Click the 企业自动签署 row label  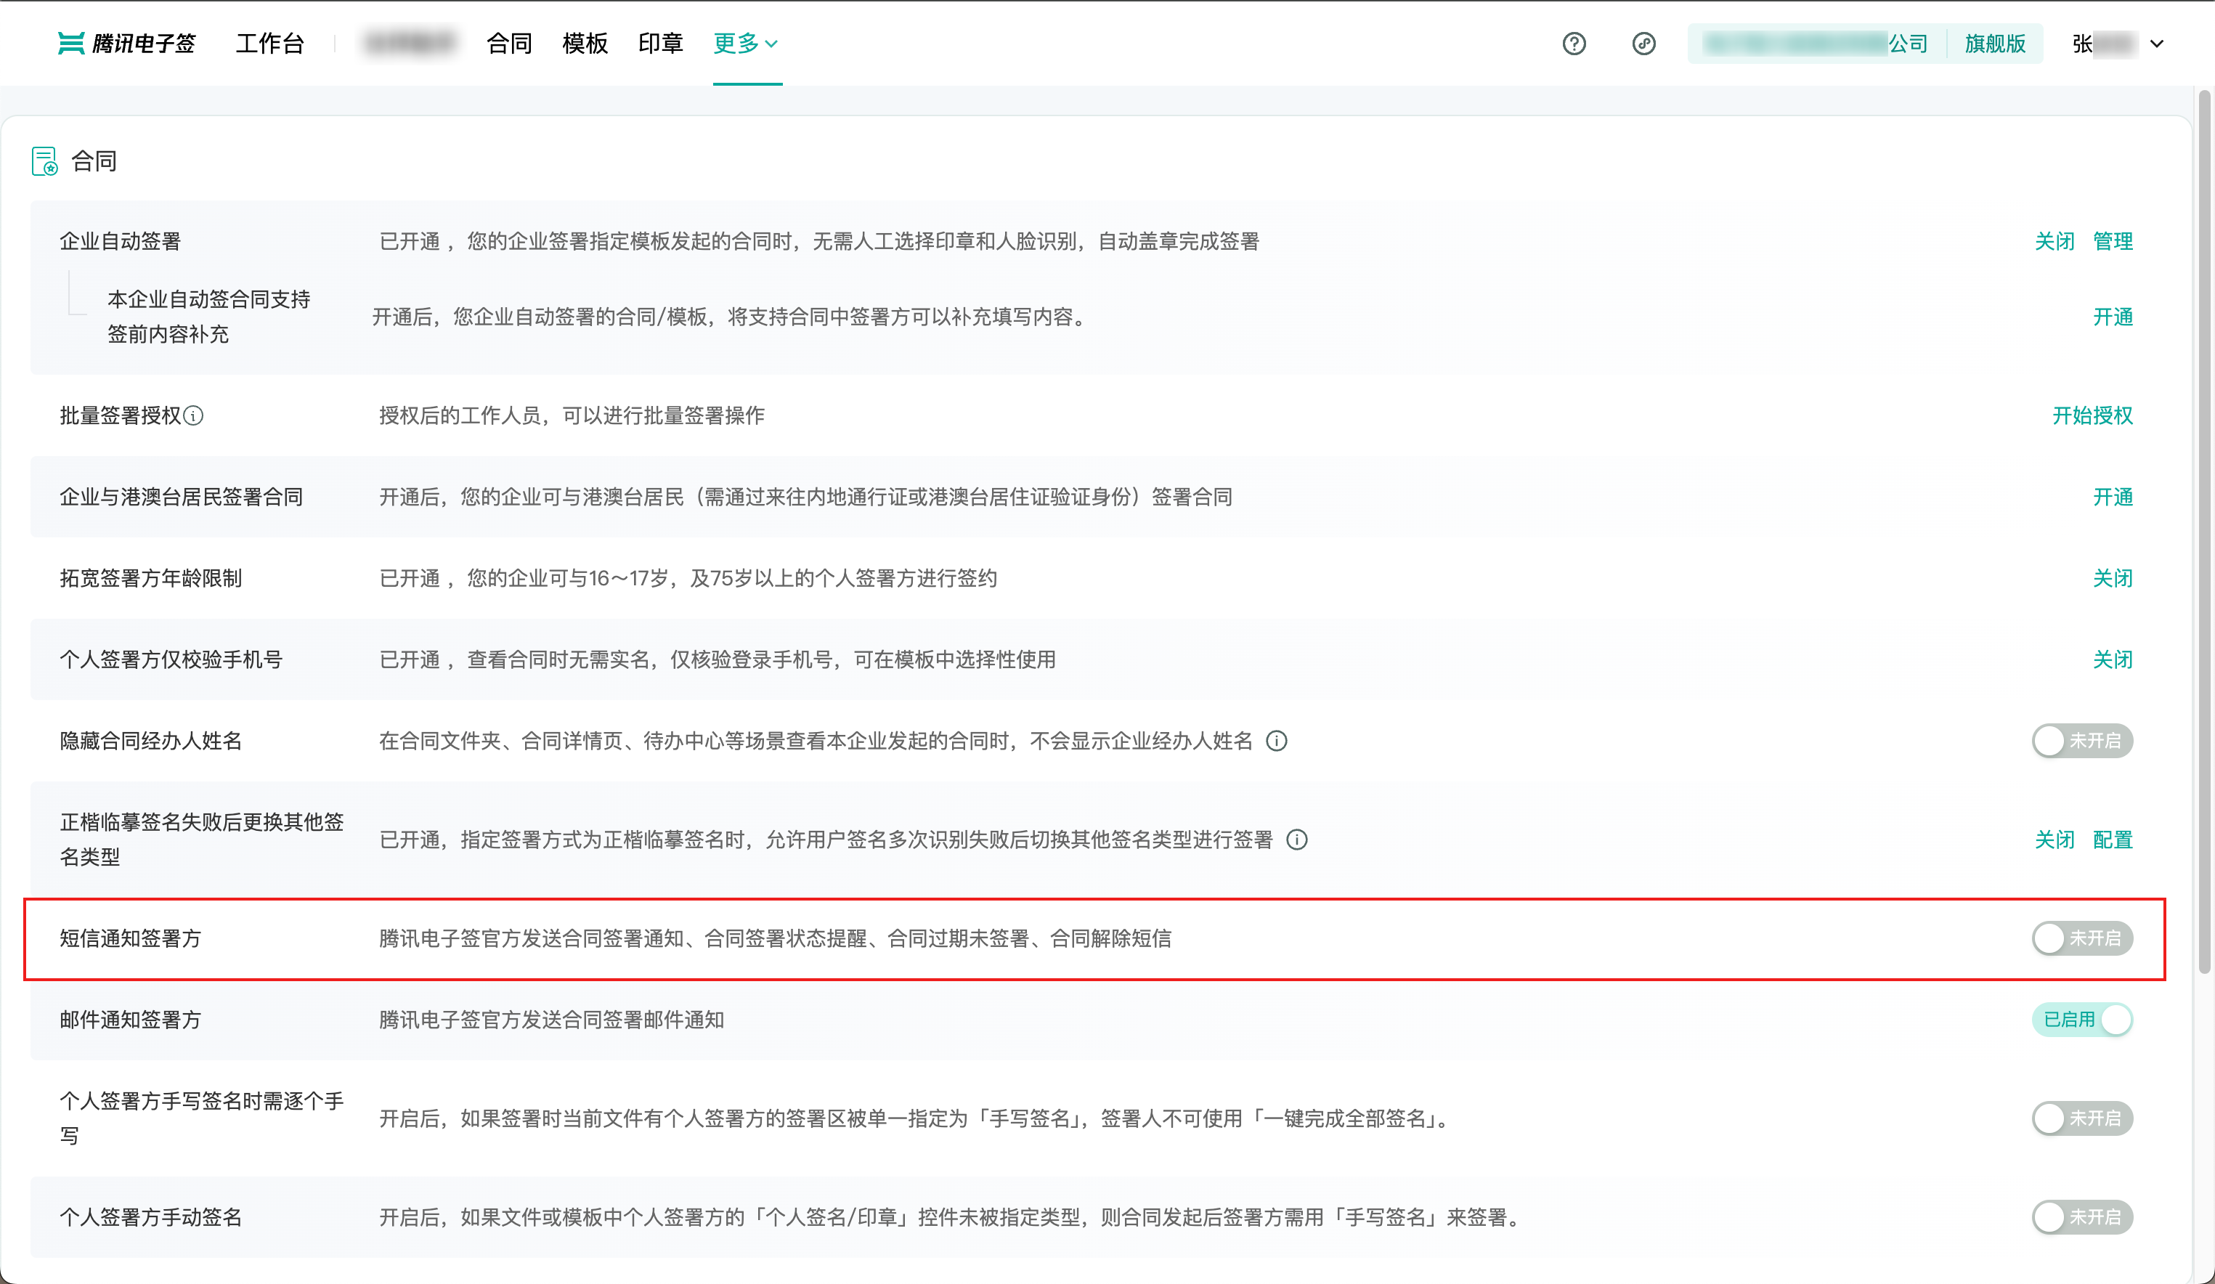pos(121,241)
